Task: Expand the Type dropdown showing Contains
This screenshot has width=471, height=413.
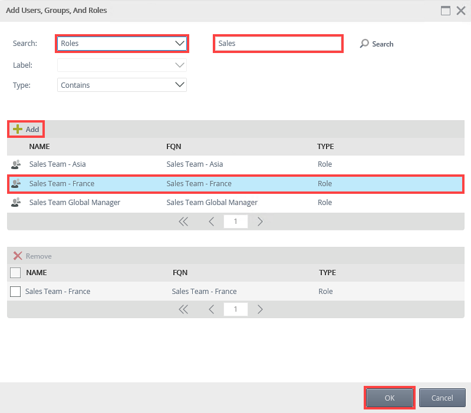Action: (122, 85)
